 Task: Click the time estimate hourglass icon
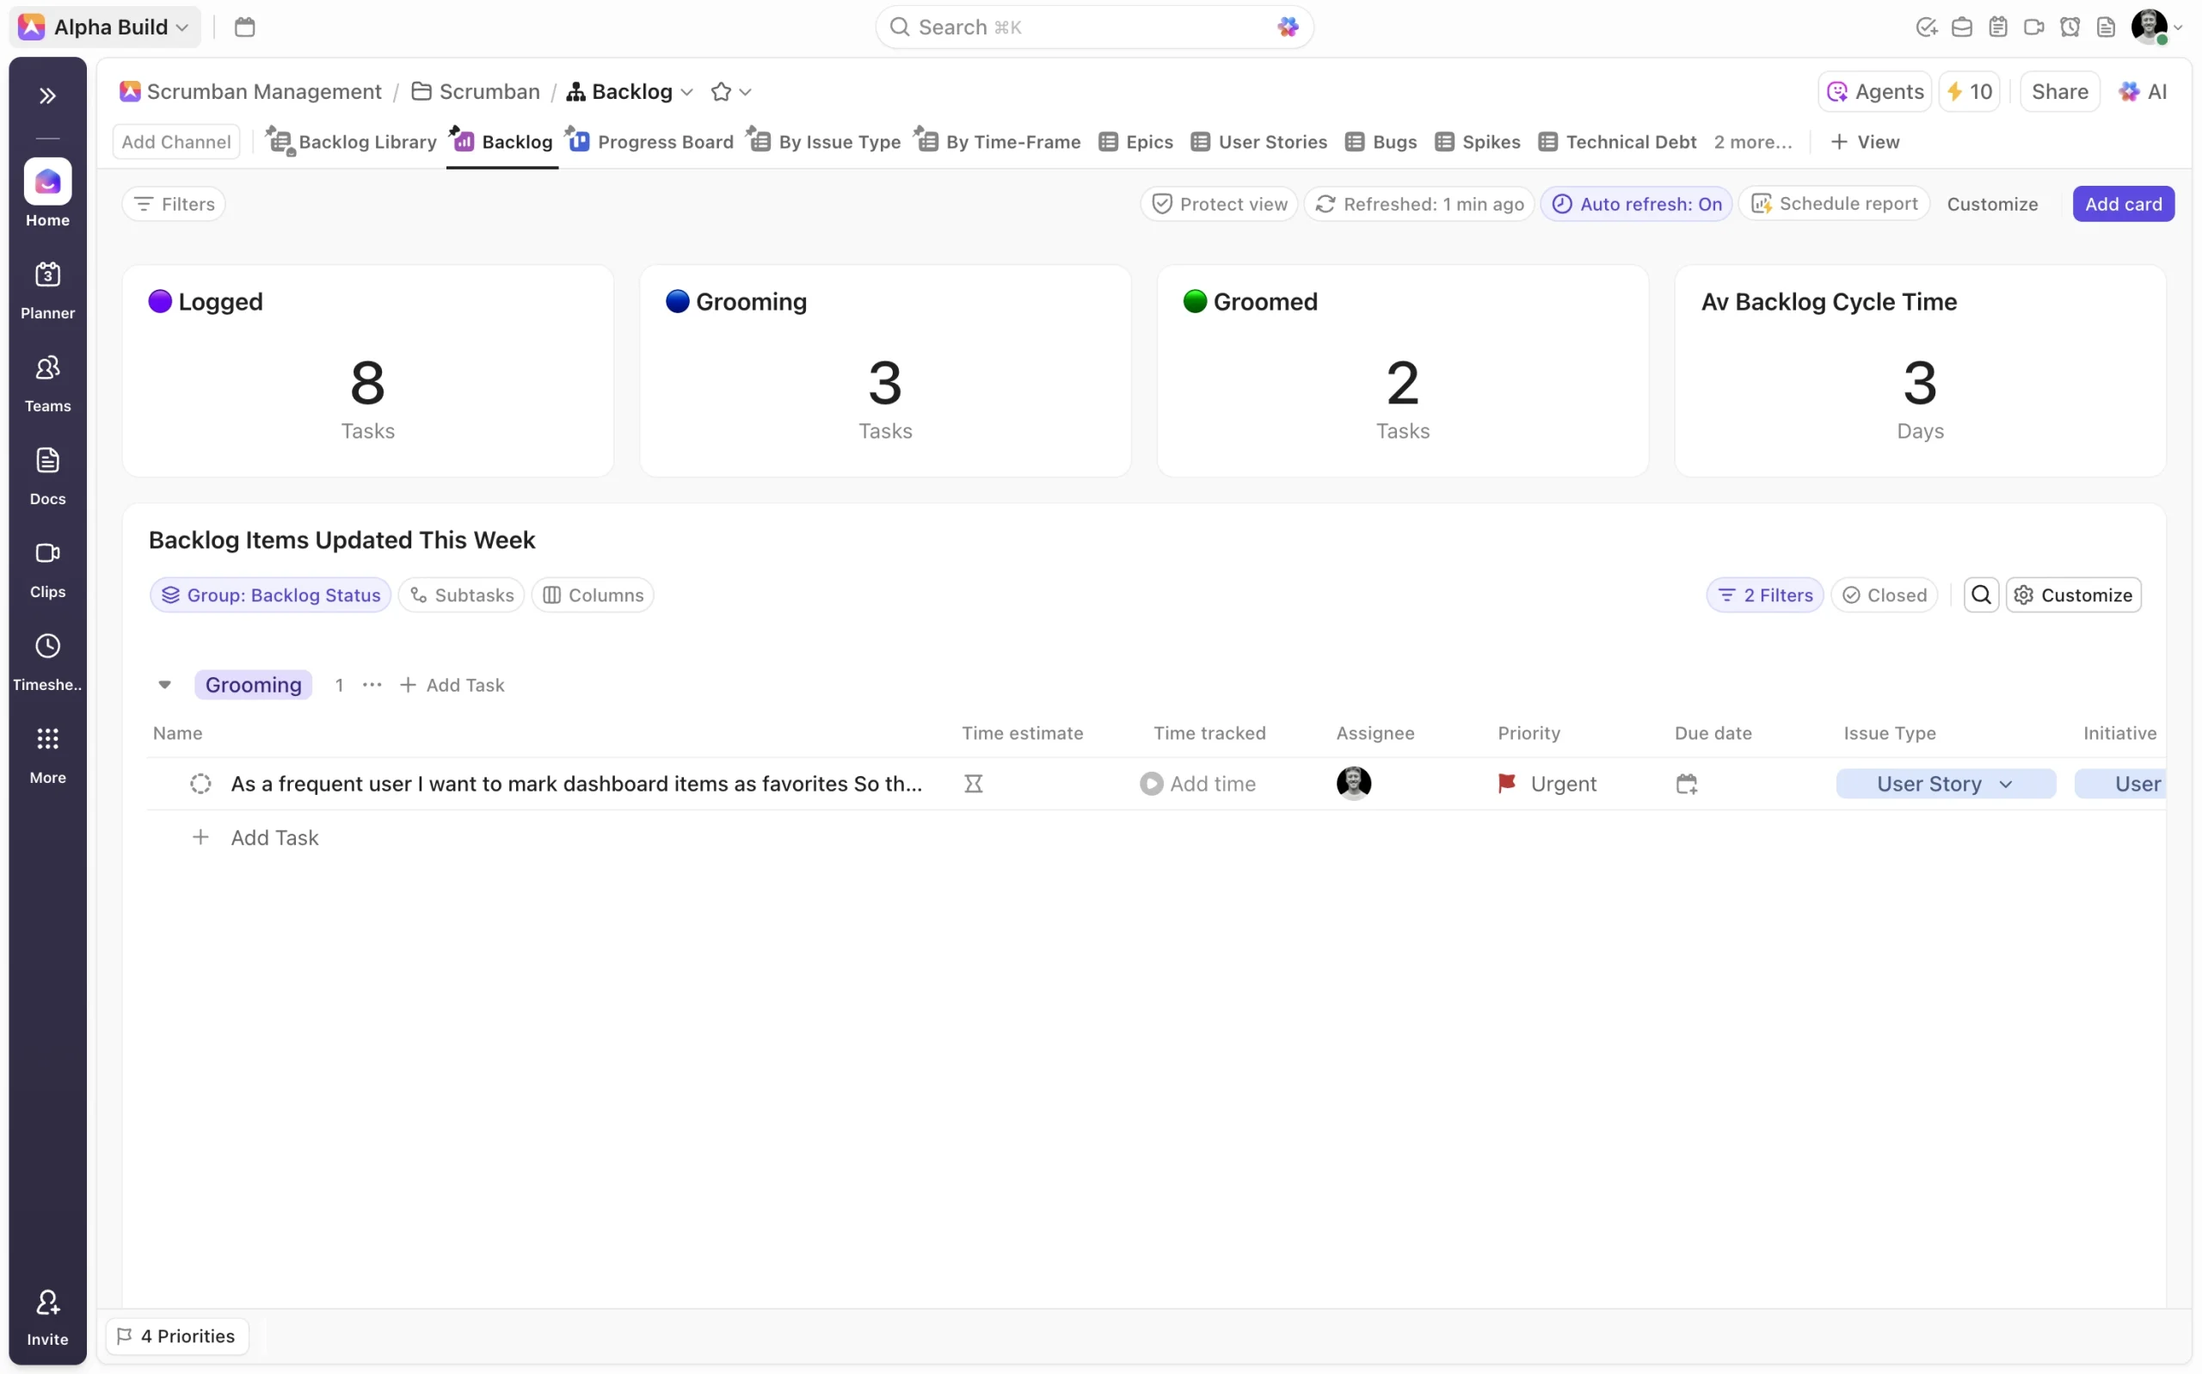973,783
